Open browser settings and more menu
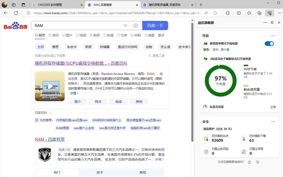 (280, 13)
